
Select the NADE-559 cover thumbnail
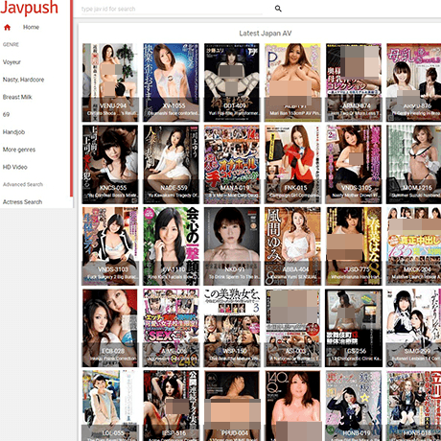171,164
